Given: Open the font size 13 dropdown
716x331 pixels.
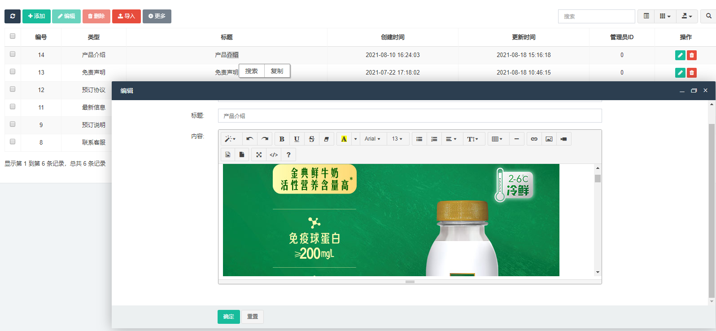Looking at the screenshot, I should (x=397, y=139).
